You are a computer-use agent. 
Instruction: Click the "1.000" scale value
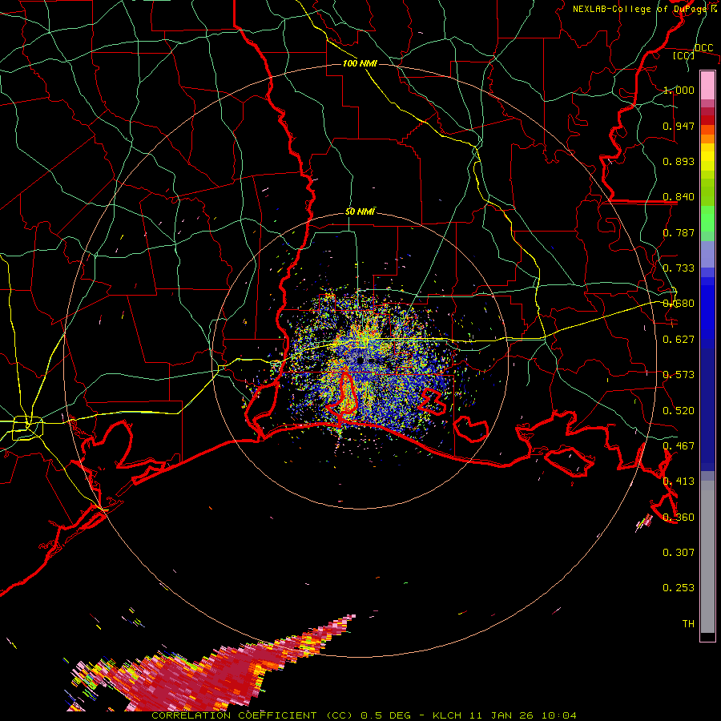pos(679,90)
